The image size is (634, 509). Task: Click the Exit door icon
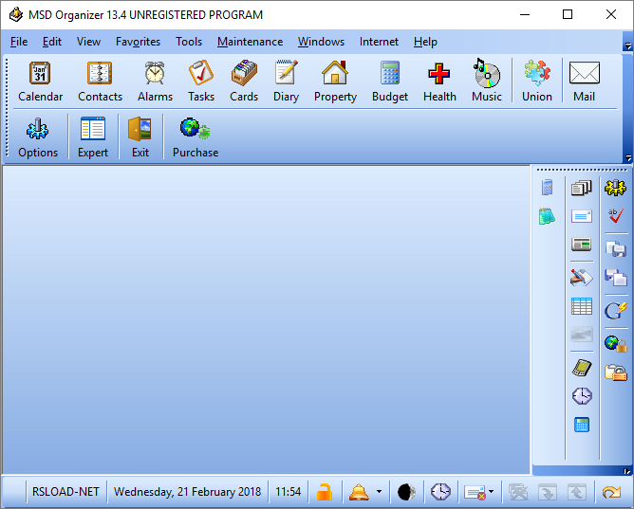tap(140, 129)
